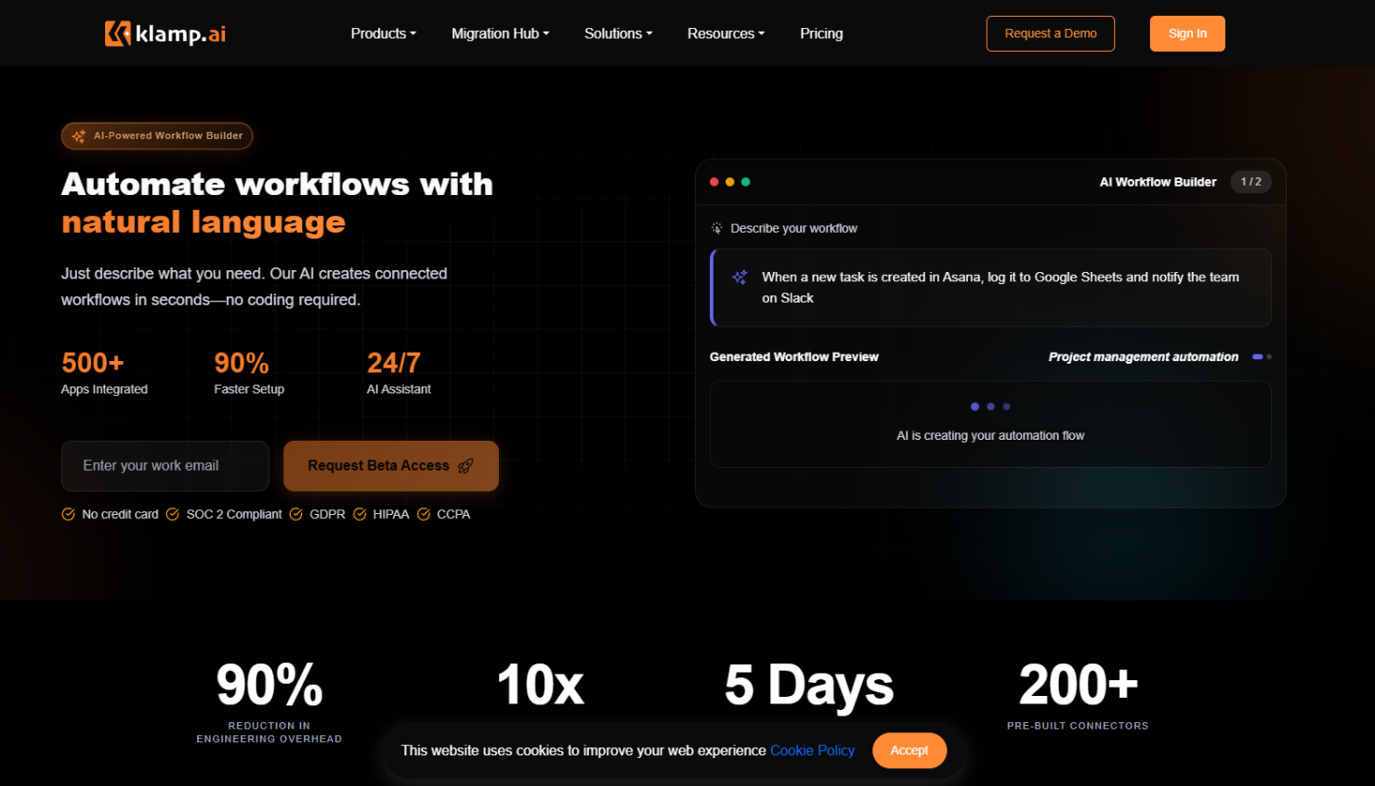Click the Request a Demo button
The image size is (1375, 786).
point(1050,33)
